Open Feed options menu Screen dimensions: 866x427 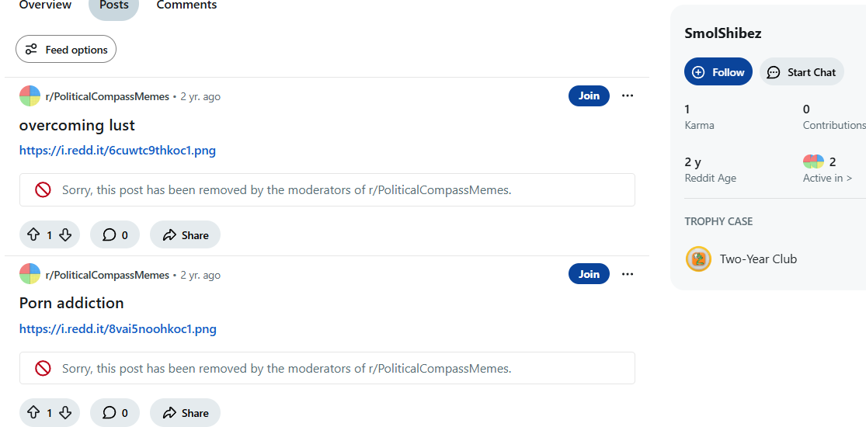[66, 50]
